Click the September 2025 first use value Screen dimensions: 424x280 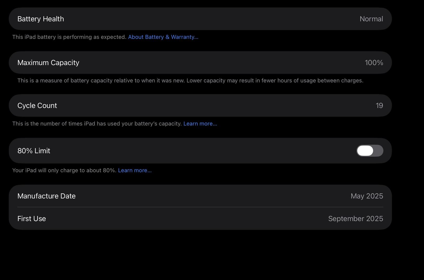tap(355, 219)
